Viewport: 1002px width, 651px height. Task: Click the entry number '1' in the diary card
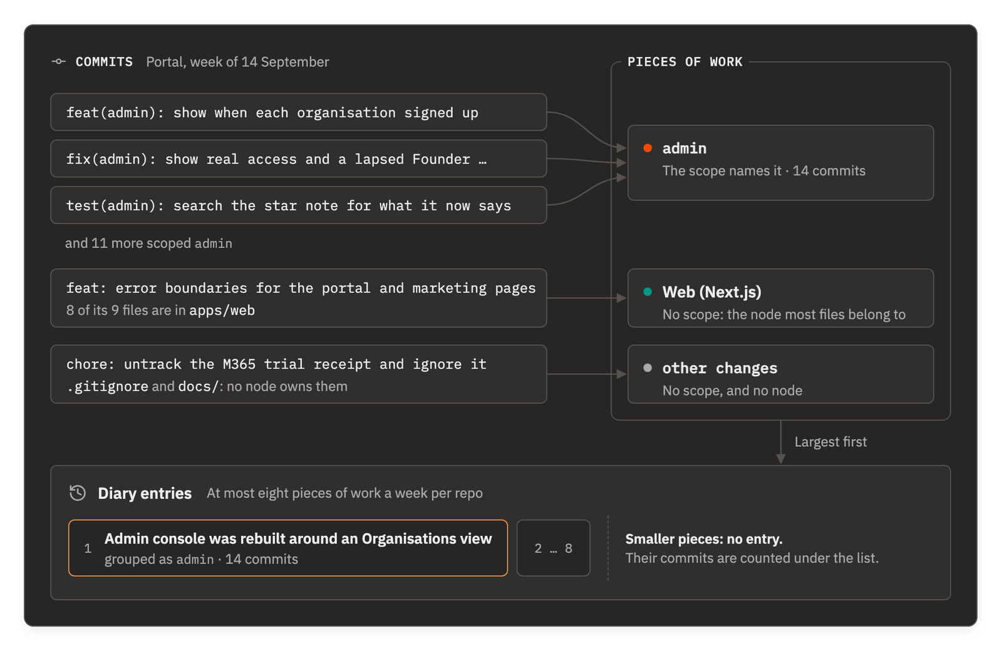tap(88, 548)
